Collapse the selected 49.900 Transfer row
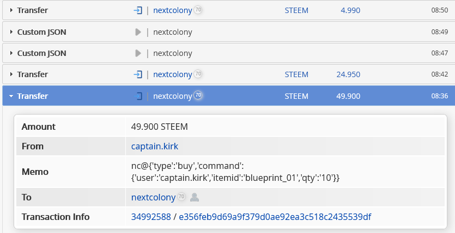This screenshot has width=455, height=233. (x=11, y=96)
